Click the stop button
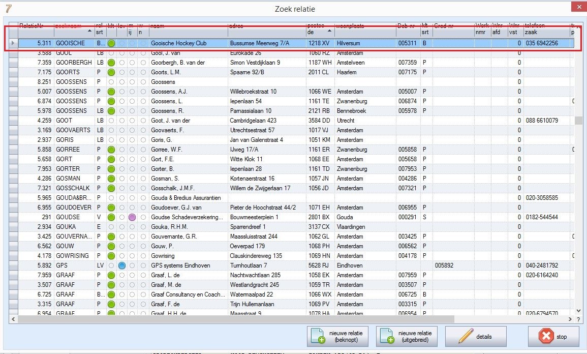The image size is (587, 354). point(553,336)
